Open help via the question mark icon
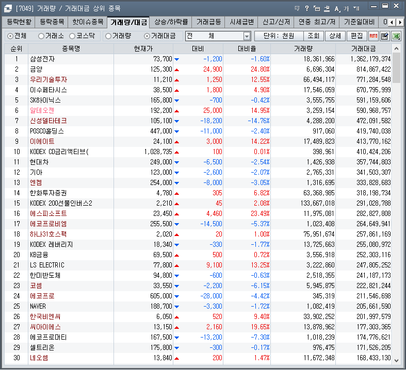 coord(307,9)
